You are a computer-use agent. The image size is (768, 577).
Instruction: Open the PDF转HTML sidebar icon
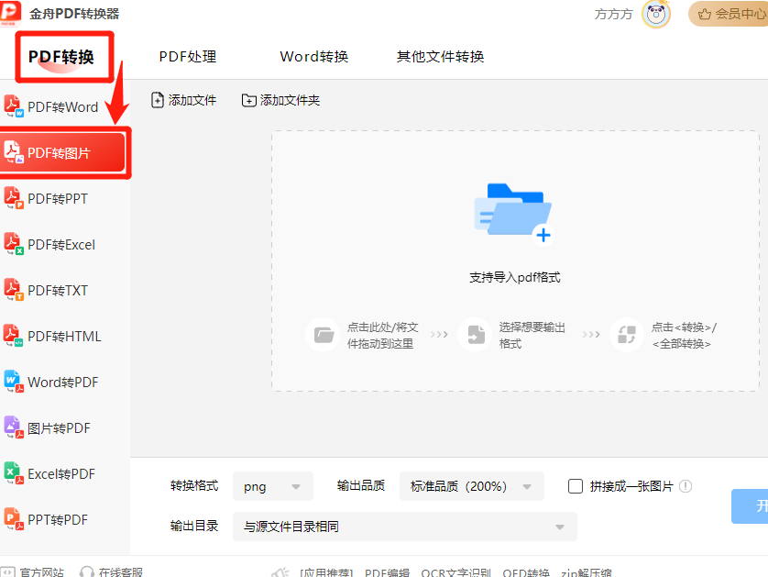[14, 336]
